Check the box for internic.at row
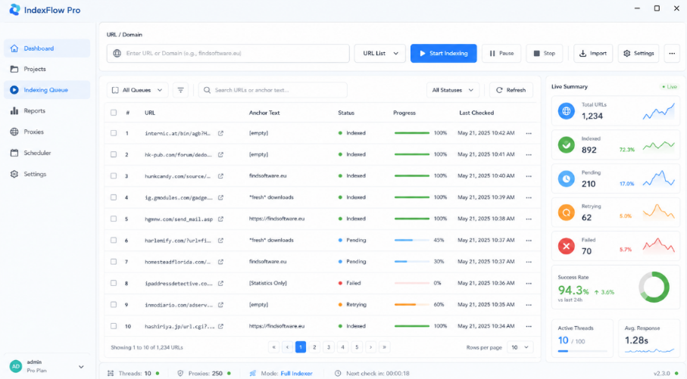 coord(114,133)
